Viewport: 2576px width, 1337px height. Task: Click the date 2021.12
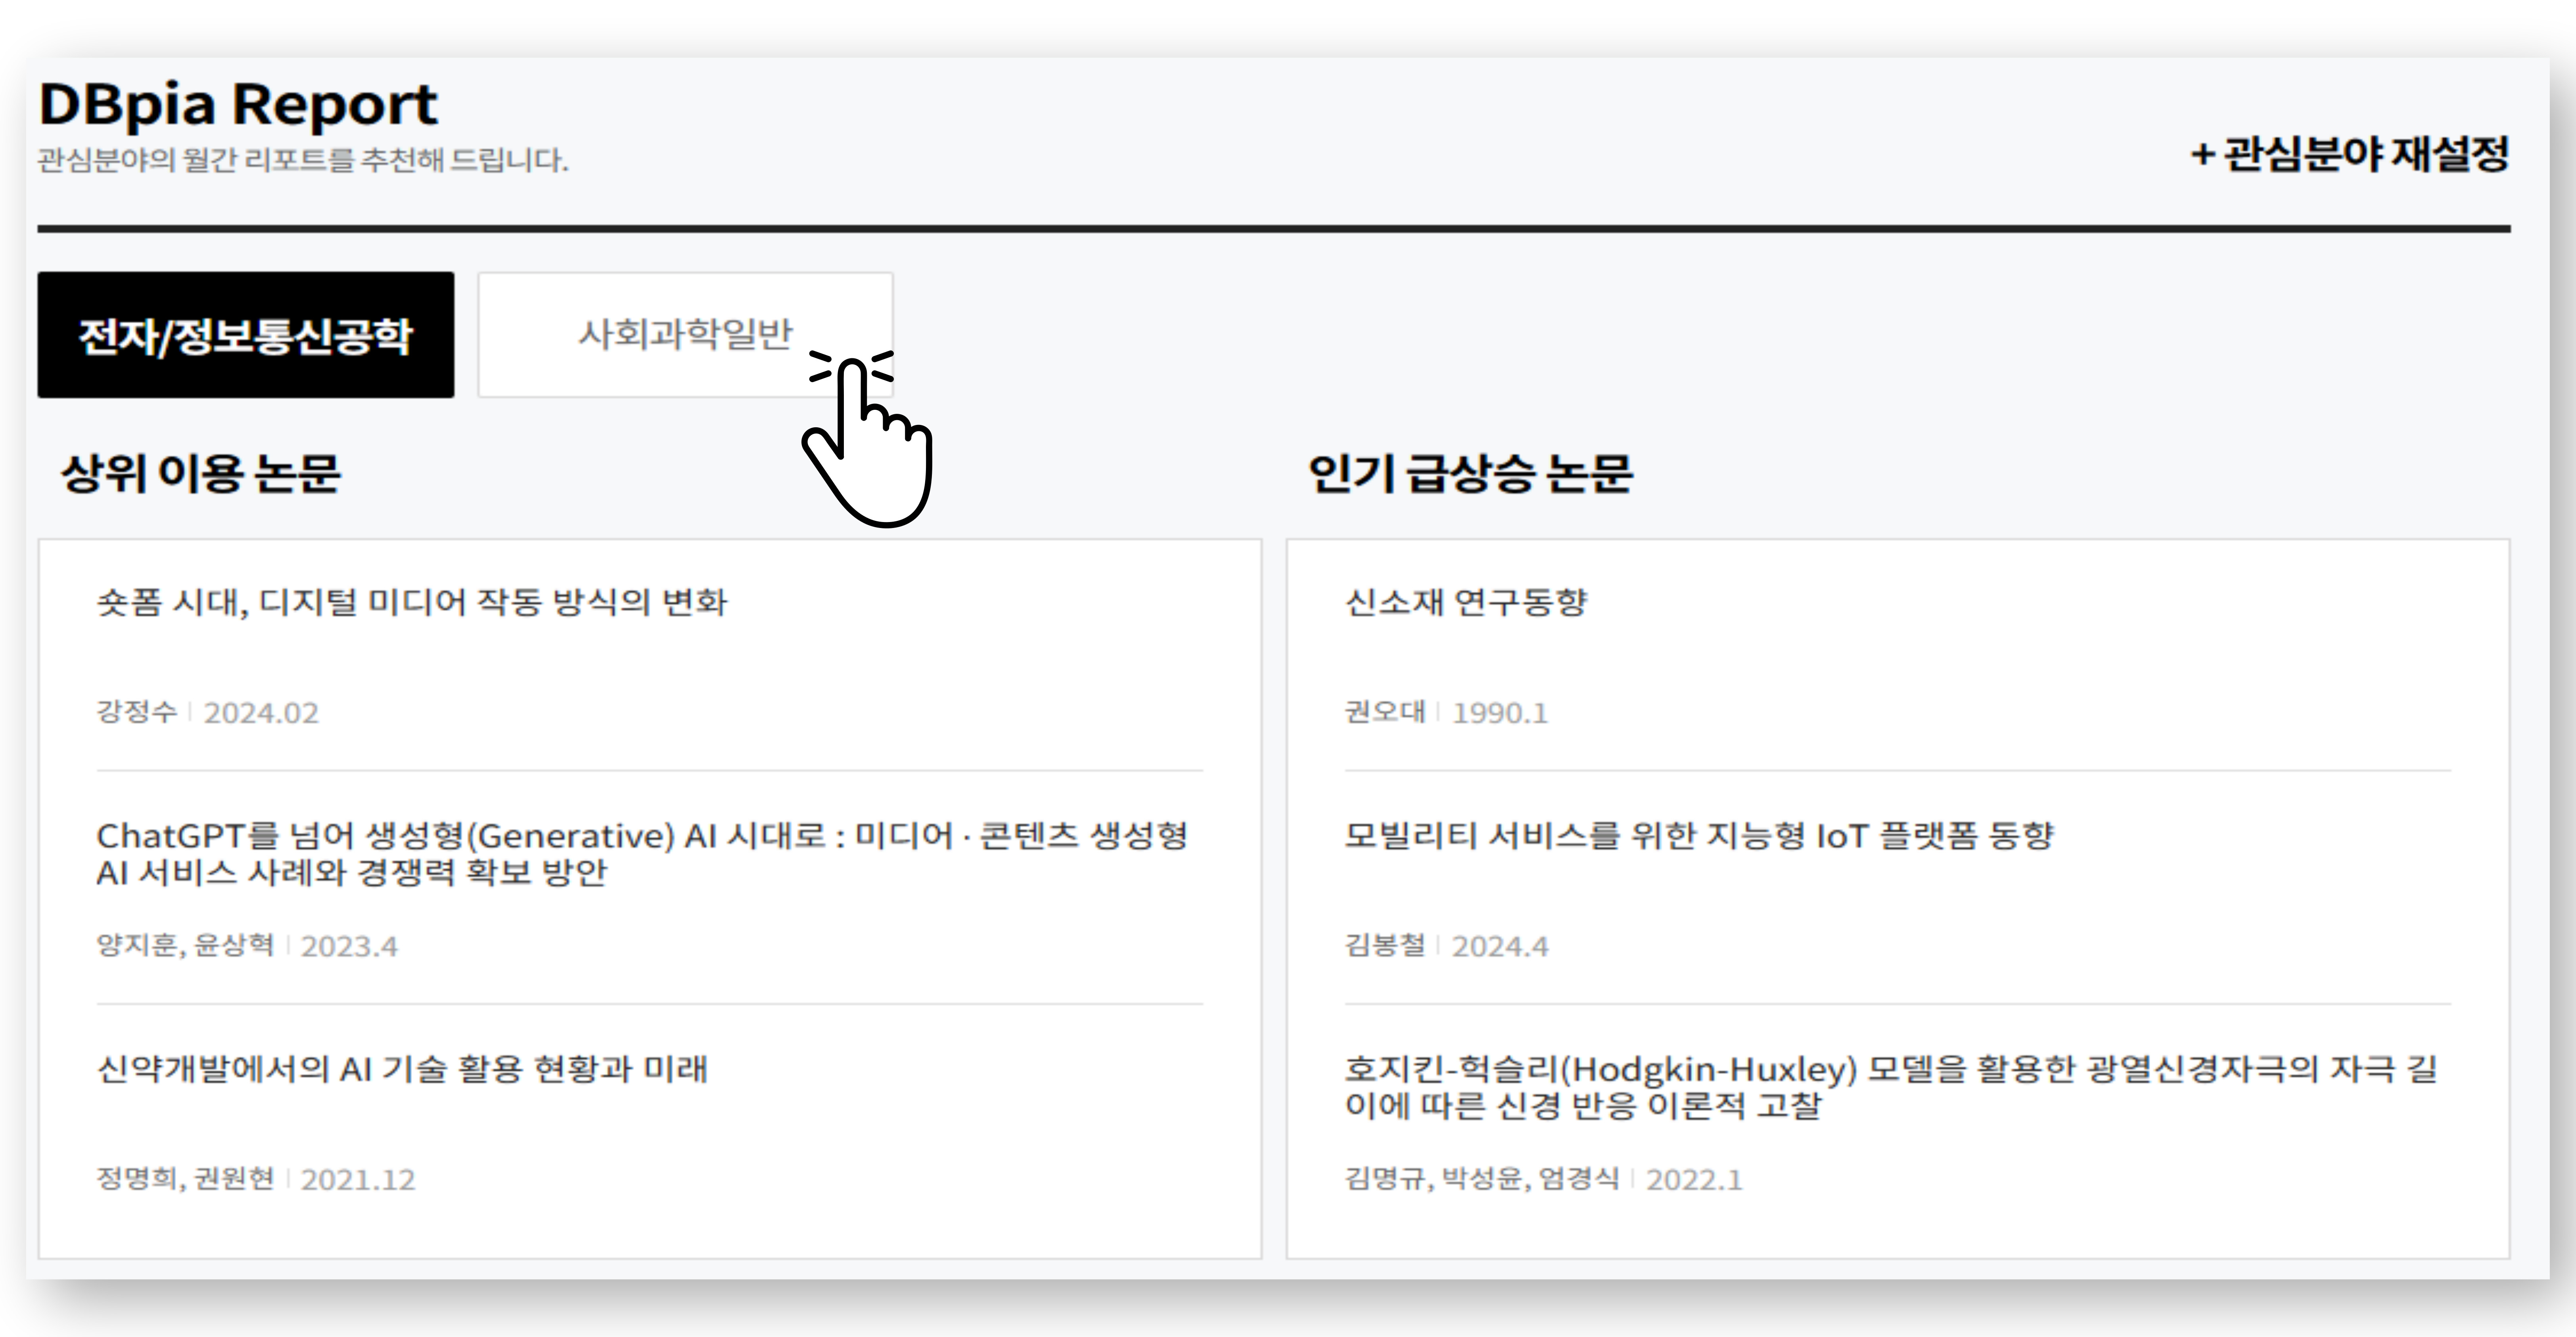[x=358, y=1180]
